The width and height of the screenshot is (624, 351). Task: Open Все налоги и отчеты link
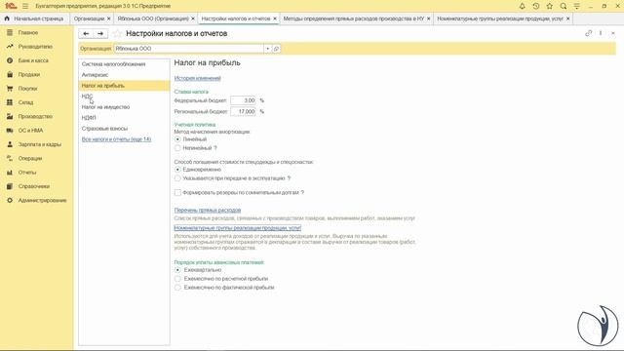(116, 139)
